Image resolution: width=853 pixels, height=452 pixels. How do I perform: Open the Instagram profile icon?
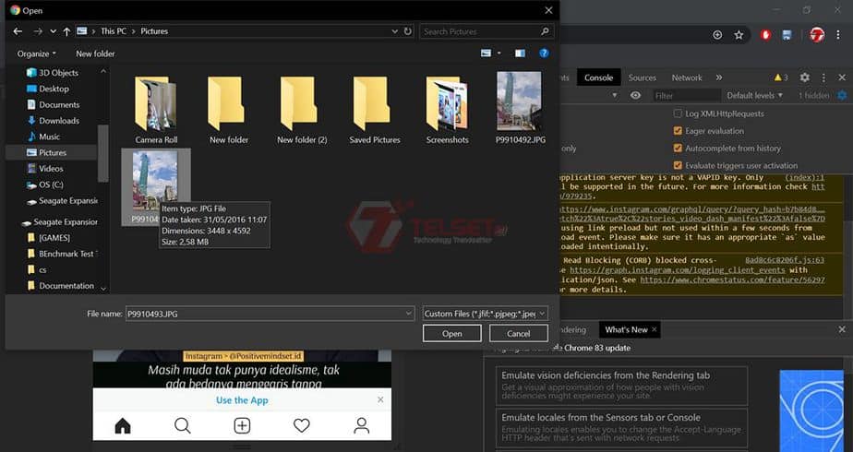361,425
